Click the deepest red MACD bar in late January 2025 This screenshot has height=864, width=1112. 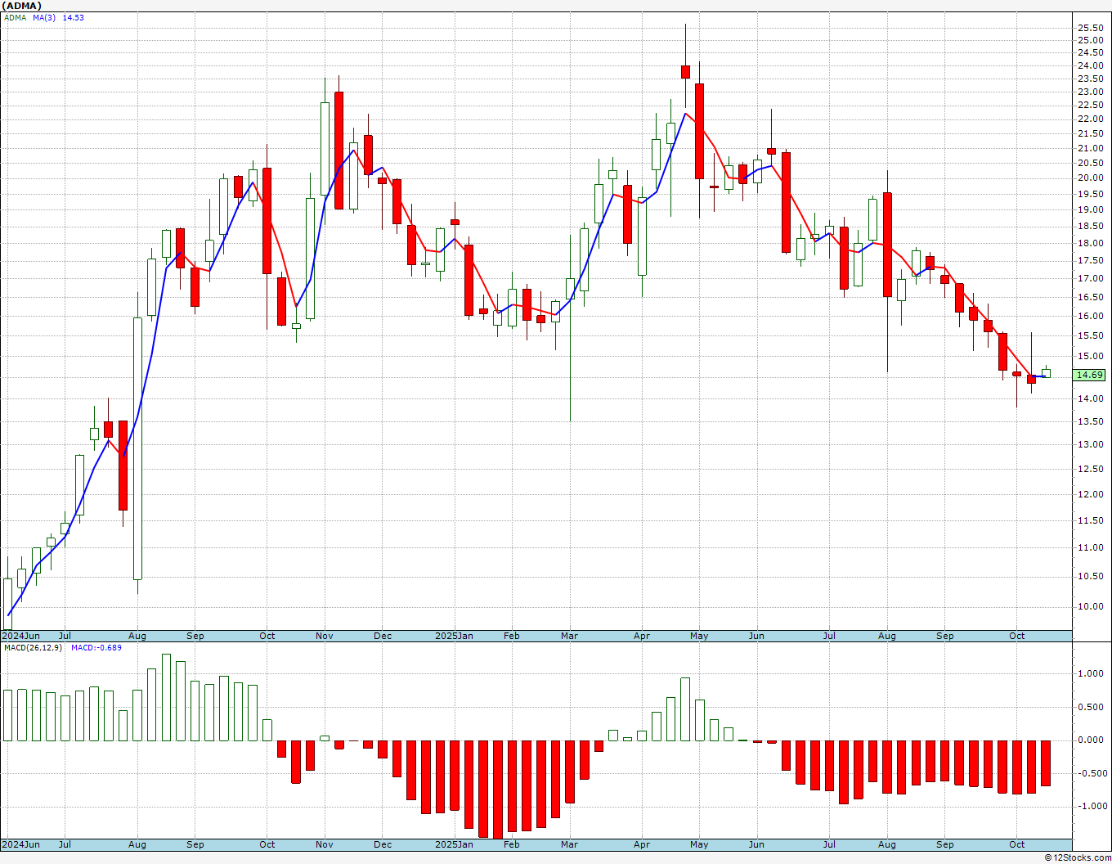pos(497,790)
